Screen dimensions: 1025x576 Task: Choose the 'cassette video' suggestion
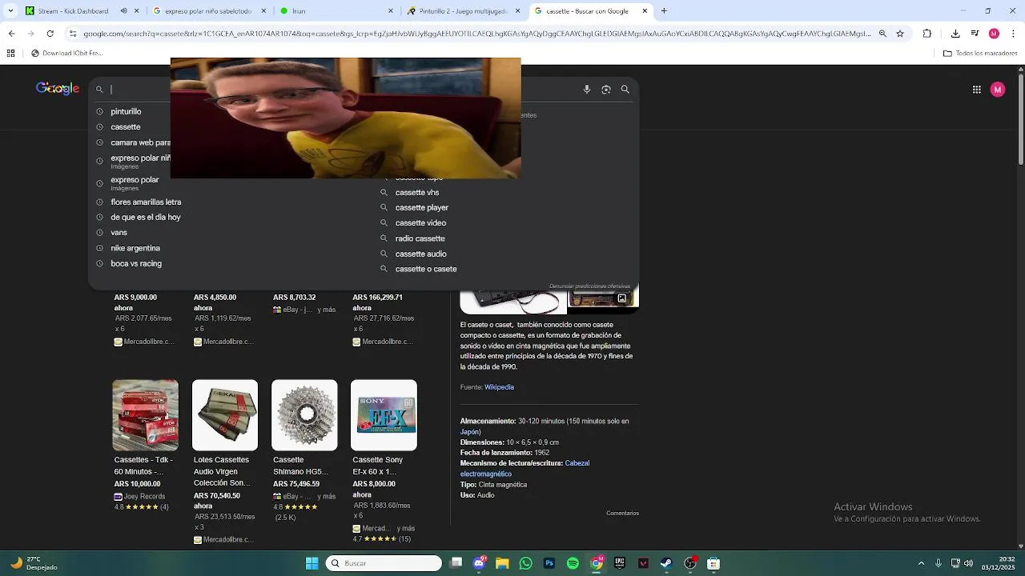[x=420, y=223]
